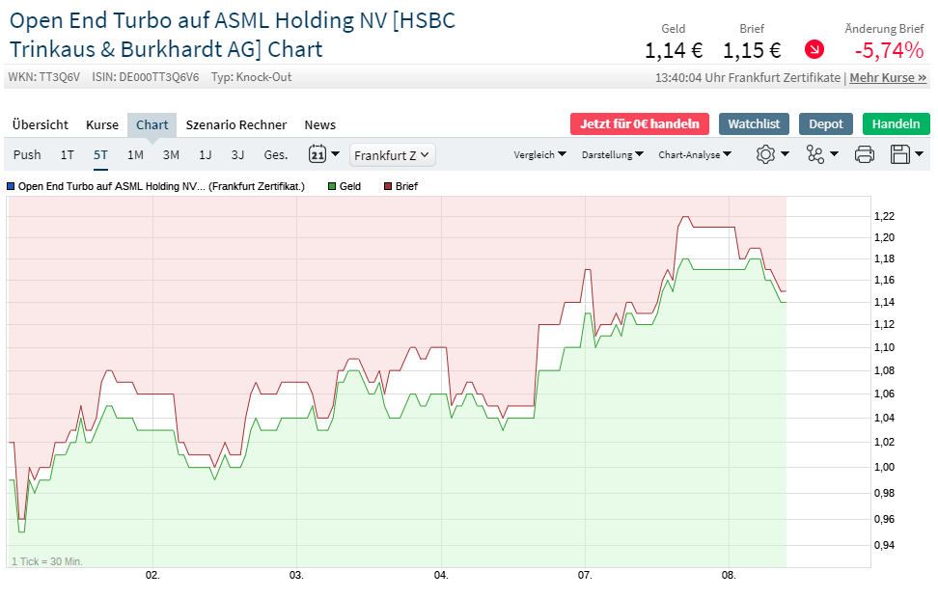Expand the arrow beside the gear icon

coord(785,154)
